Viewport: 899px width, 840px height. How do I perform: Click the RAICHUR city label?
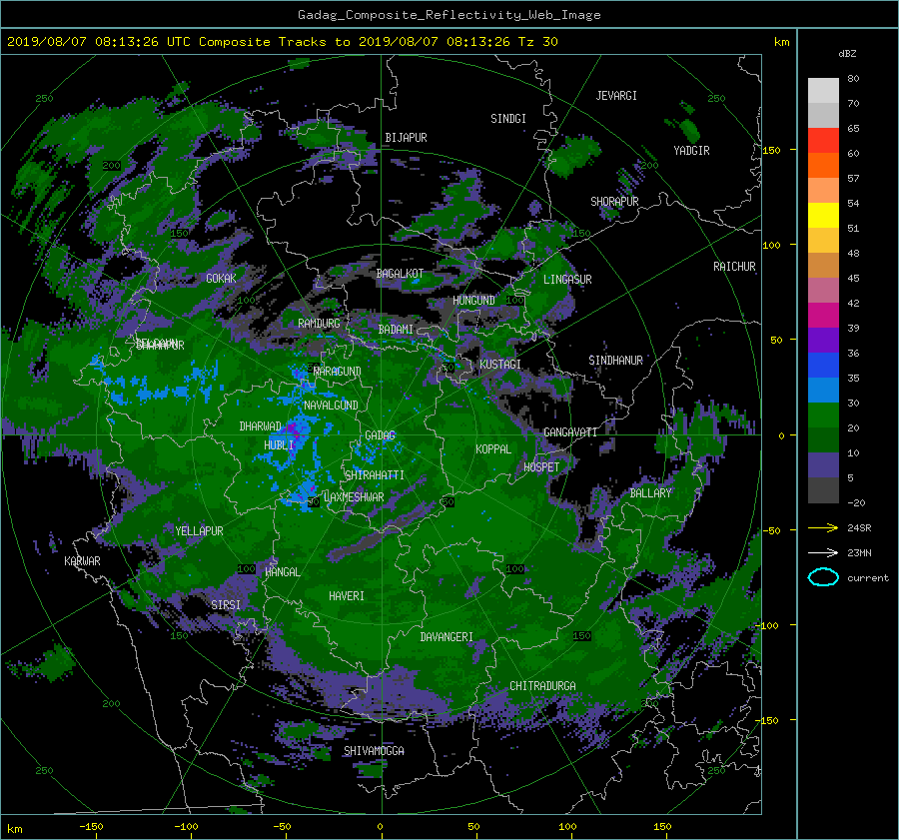734,267
